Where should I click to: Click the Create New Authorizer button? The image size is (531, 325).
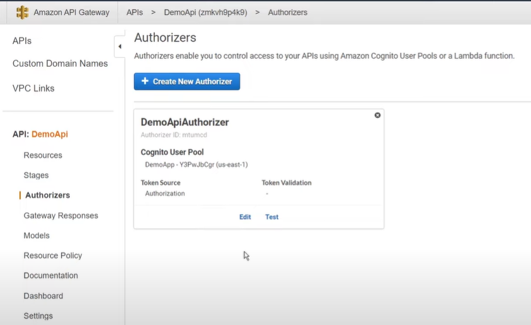click(187, 82)
